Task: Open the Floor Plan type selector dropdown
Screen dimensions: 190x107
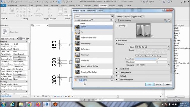Action: click(29, 32)
